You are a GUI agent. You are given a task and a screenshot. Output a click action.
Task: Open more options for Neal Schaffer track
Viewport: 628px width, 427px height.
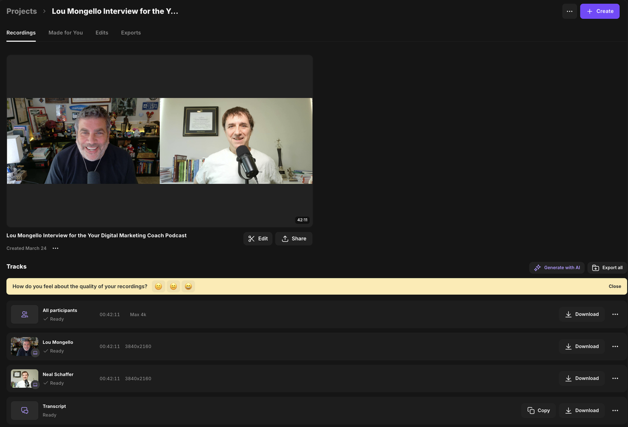pos(615,378)
